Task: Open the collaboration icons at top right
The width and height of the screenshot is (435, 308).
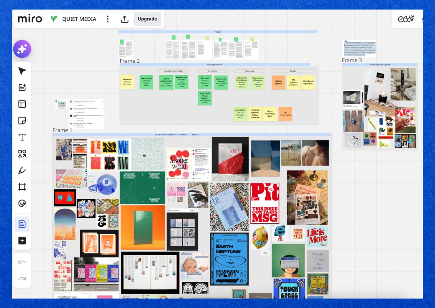Action: tap(406, 19)
